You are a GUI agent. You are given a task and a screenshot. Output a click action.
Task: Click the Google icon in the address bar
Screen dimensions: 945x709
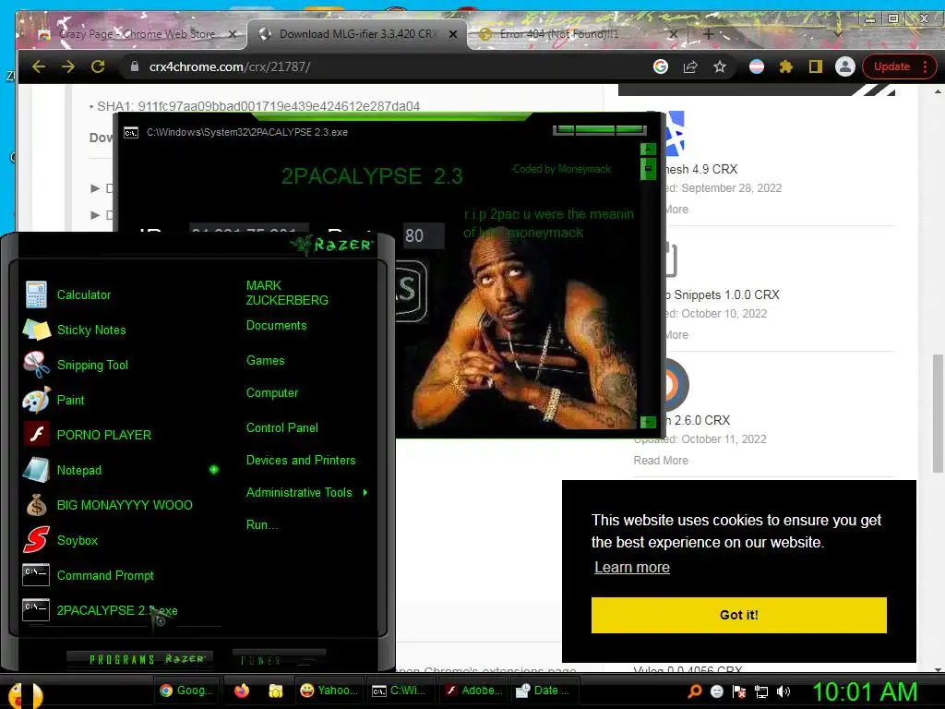click(x=661, y=66)
